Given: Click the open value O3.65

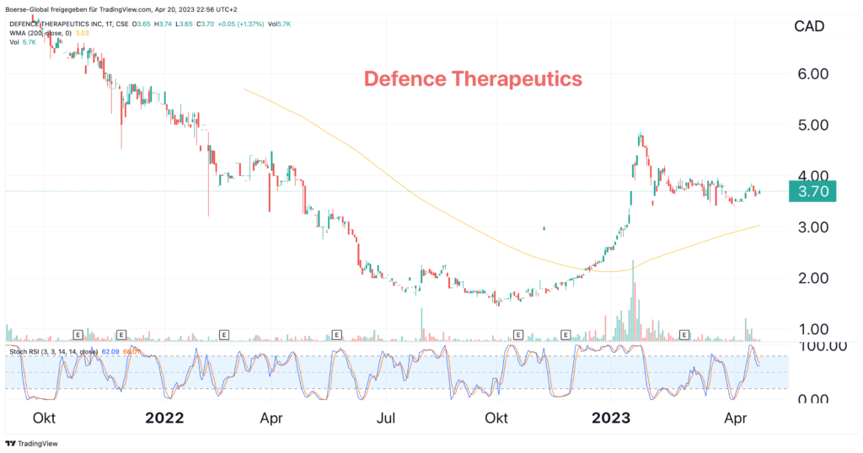Looking at the screenshot, I should [142, 24].
